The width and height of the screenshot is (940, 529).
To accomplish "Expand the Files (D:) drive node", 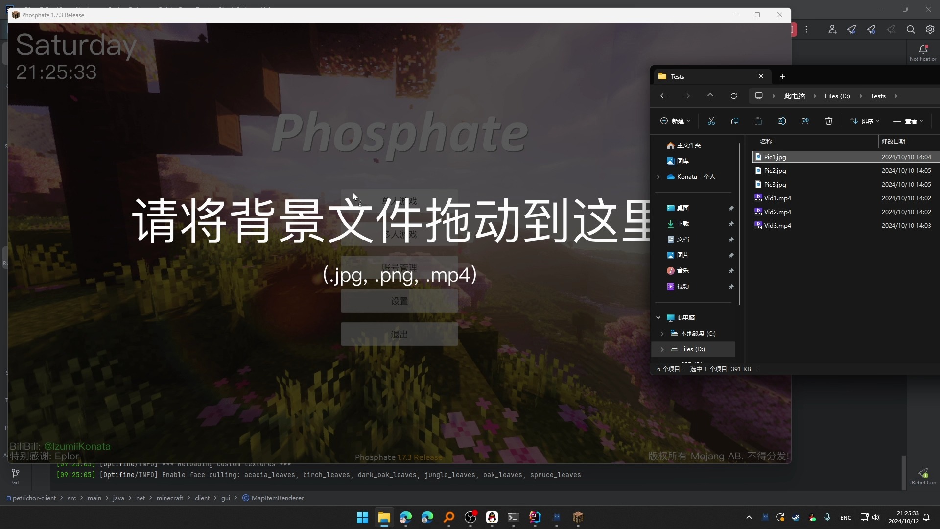I will (x=662, y=349).
